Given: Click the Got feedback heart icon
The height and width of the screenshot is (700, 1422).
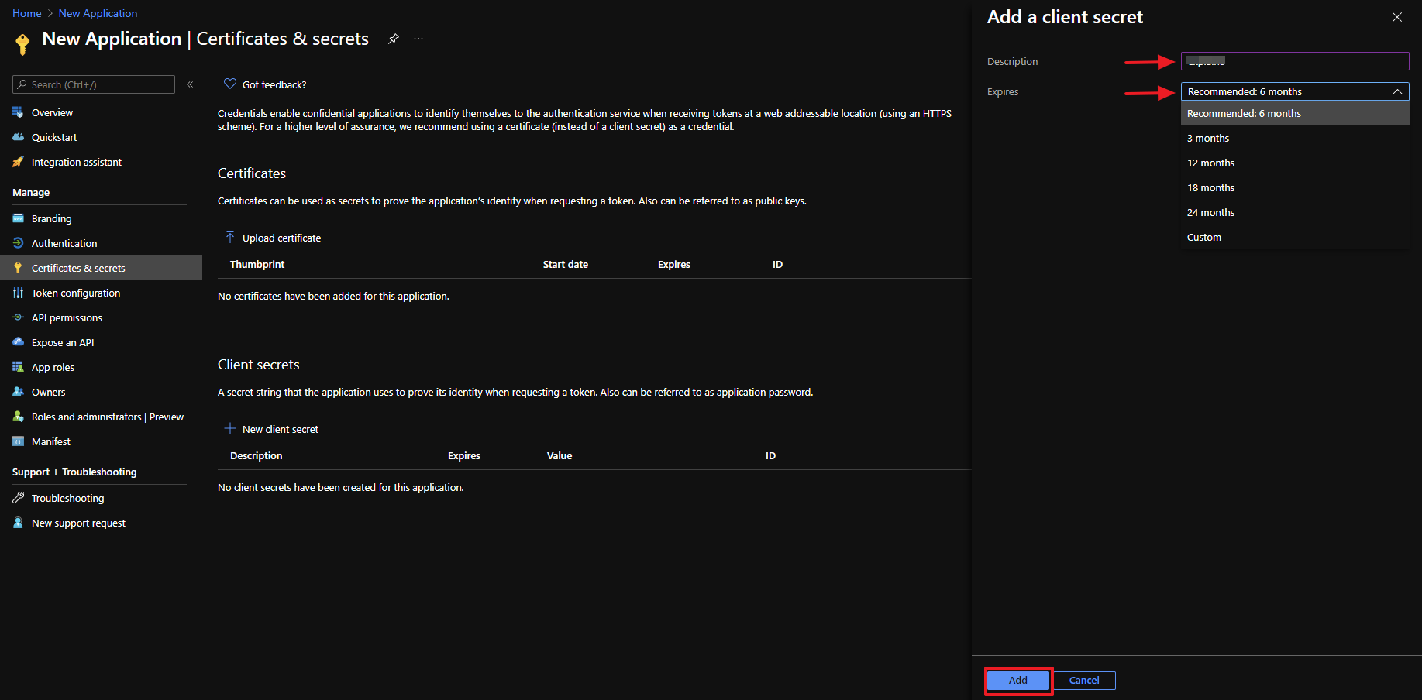Looking at the screenshot, I should click(x=229, y=84).
